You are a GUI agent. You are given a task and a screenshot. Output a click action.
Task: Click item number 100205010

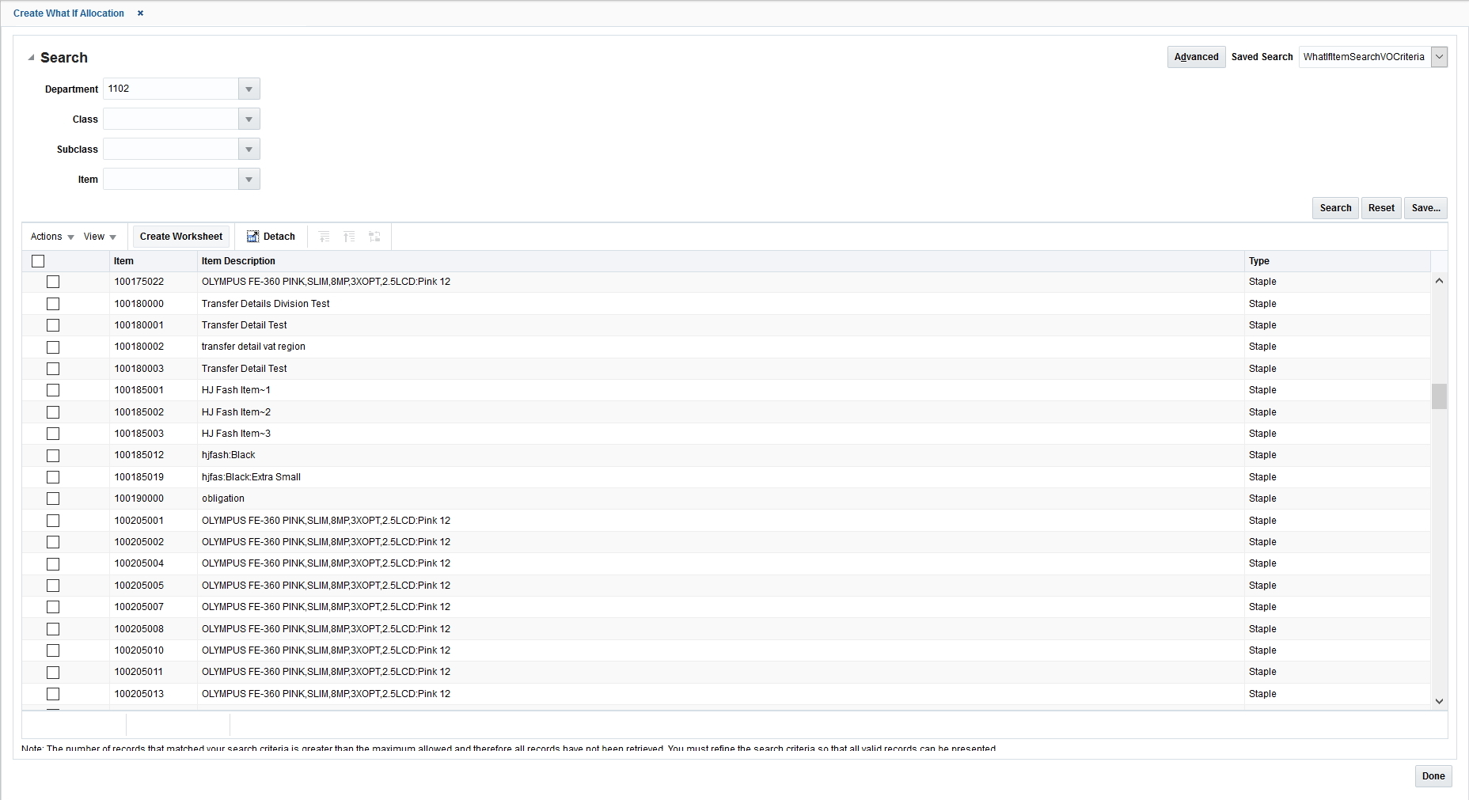point(139,650)
